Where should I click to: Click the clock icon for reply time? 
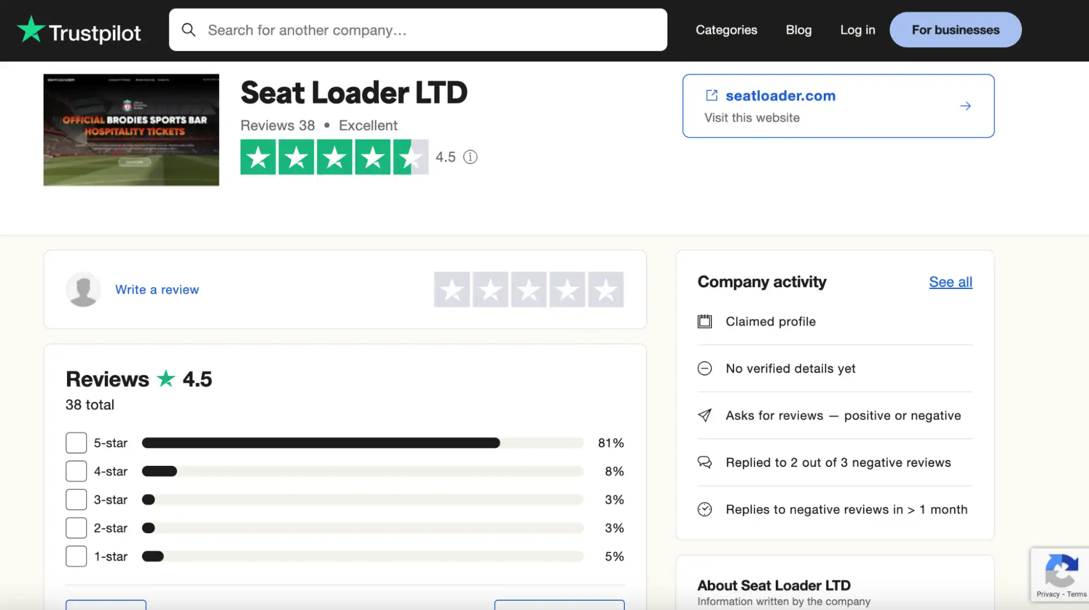(705, 509)
